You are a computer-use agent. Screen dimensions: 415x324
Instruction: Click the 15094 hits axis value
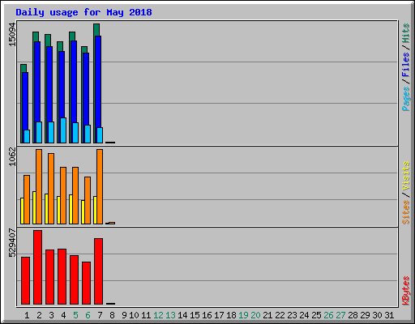12,35
